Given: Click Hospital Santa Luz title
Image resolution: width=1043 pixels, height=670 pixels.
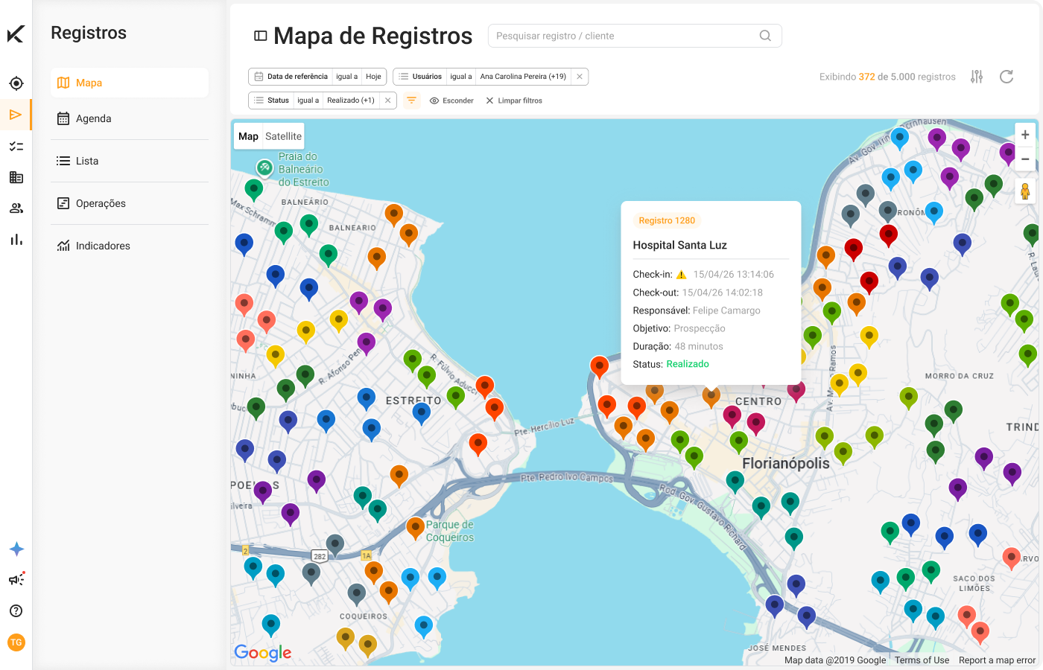Looking at the screenshot, I should [679, 245].
